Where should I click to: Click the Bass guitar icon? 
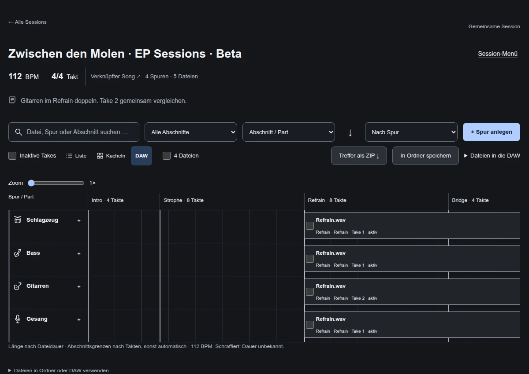18,253
